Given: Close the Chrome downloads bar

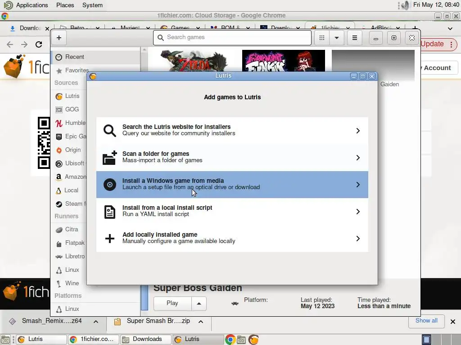Looking at the screenshot, I should point(453,322).
